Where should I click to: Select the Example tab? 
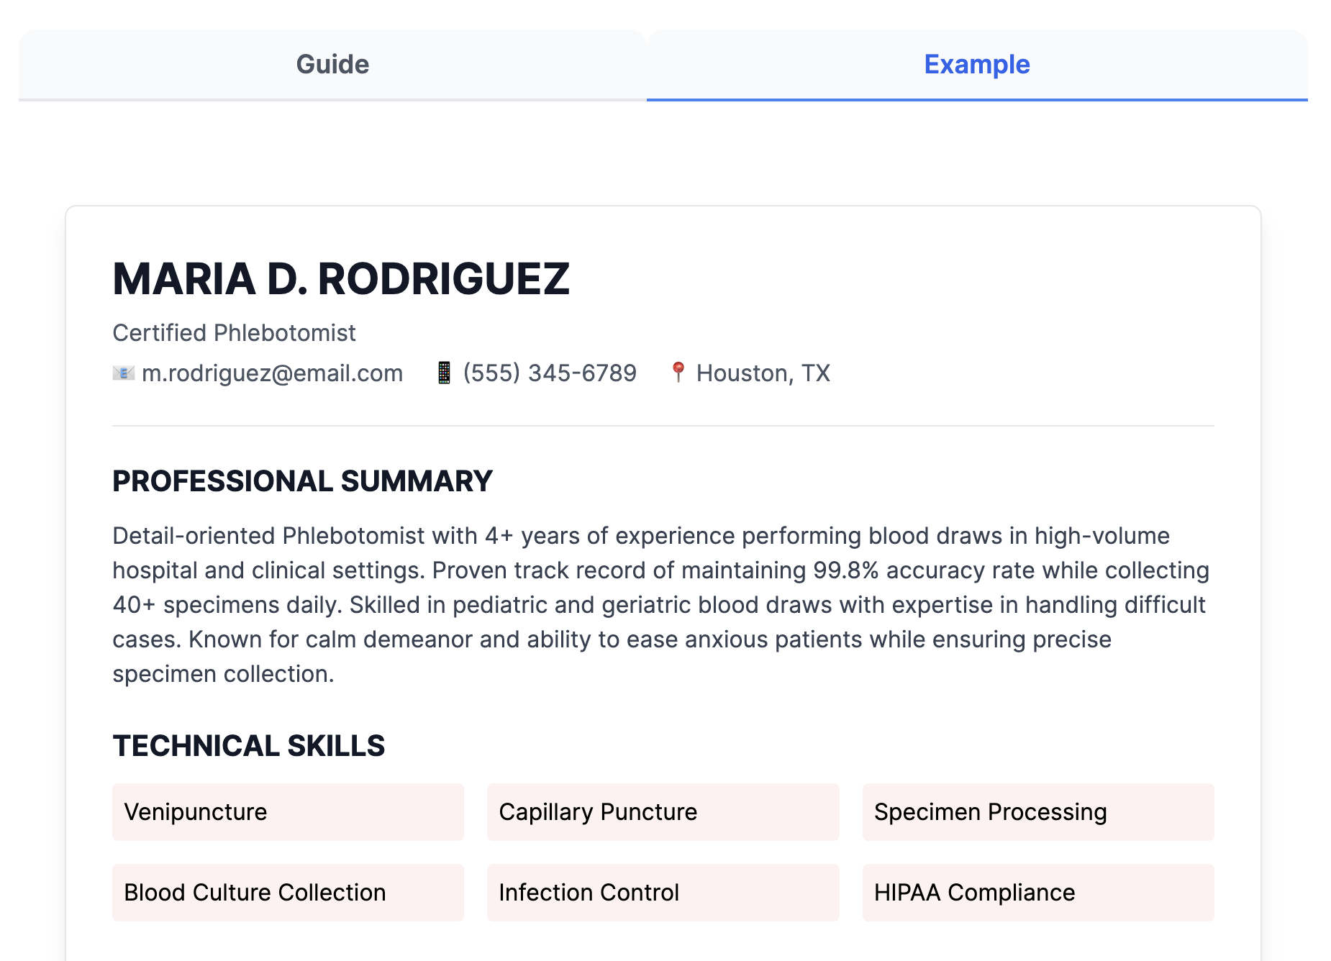coord(976,65)
